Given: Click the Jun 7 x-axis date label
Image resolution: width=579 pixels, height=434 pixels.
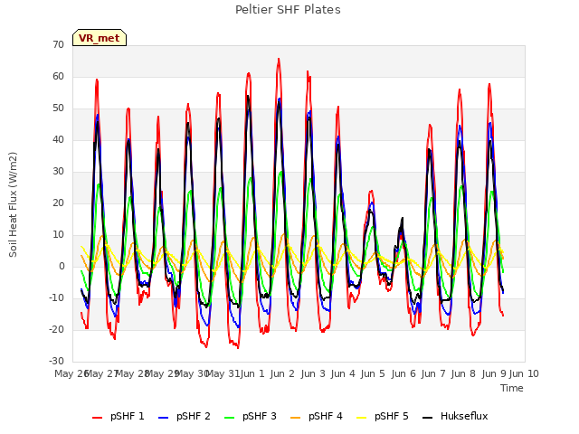Looking at the screenshot, I should tap(433, 373).
